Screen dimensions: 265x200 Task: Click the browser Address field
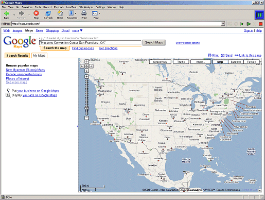click(x=116, y=24)
